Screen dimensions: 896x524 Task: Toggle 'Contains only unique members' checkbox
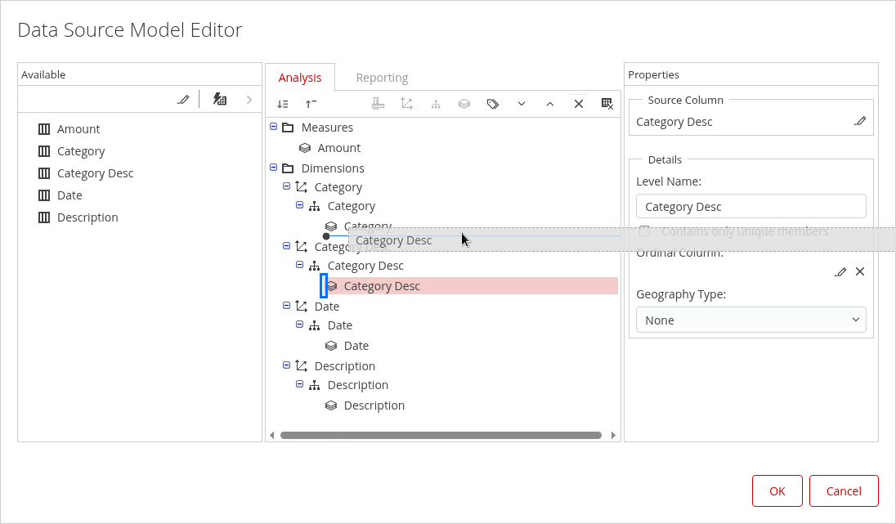coord(644,231)
